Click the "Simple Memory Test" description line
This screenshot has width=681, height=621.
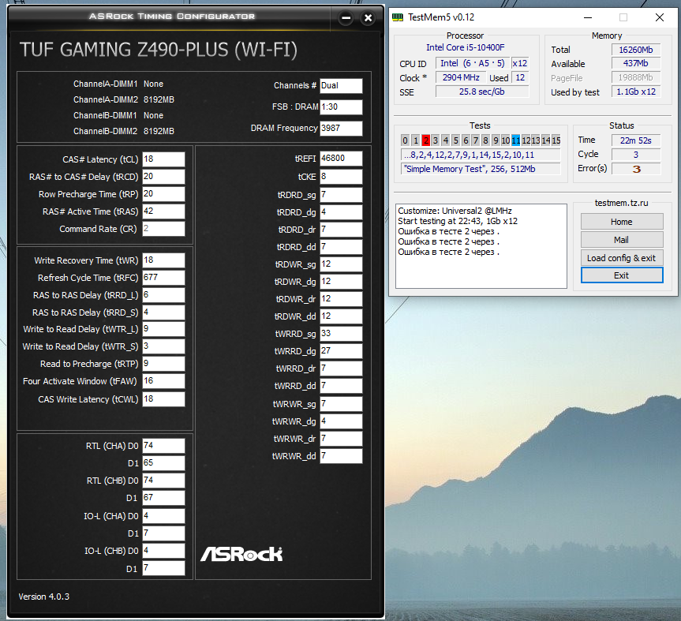[x=481, y=169]
